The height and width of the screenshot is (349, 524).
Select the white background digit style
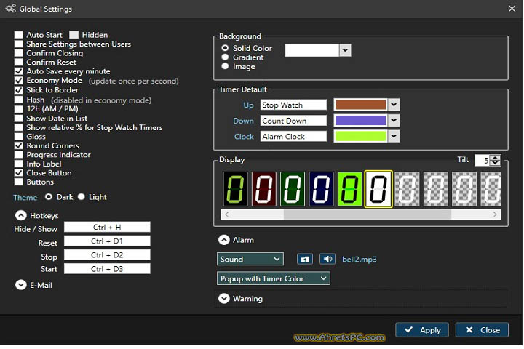(378, 189)
